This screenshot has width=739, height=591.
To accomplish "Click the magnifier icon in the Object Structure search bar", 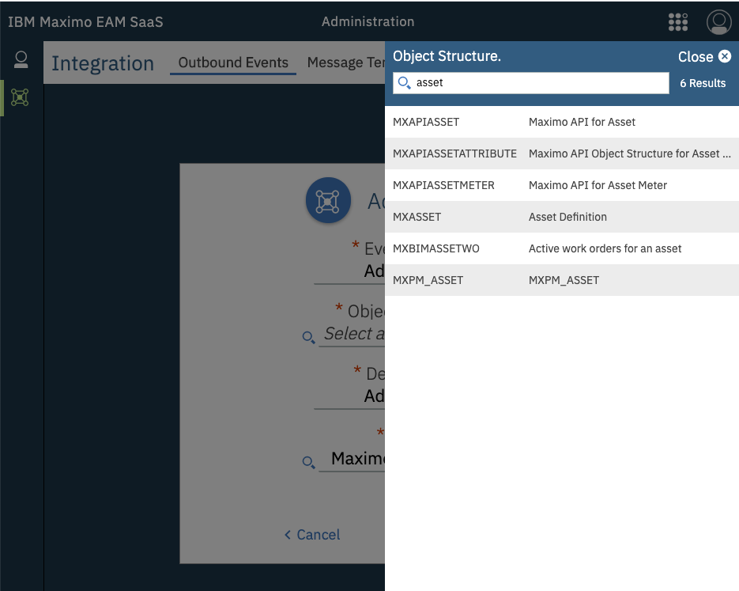I will [404, 82].
